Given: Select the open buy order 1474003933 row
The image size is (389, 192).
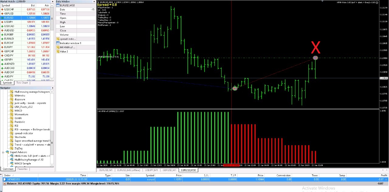Looking at the screenshot, I should point(194,180).
